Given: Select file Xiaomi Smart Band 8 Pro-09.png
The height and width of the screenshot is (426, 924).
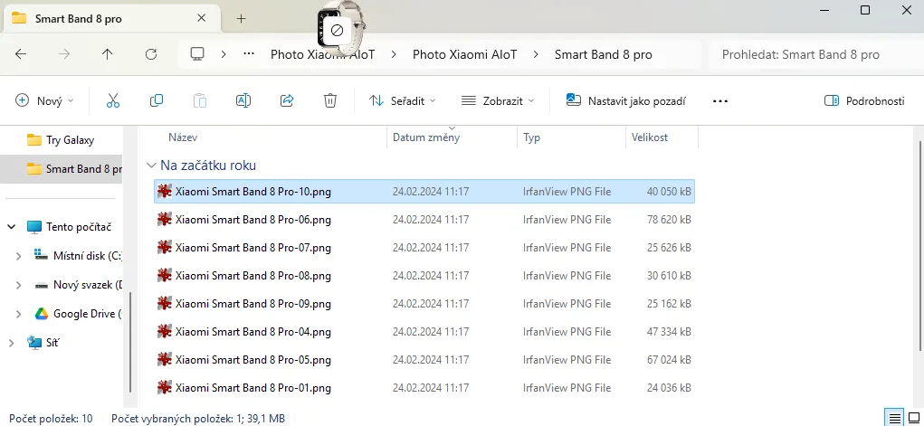Looking at the screenshot, I should tap(424, 303).
